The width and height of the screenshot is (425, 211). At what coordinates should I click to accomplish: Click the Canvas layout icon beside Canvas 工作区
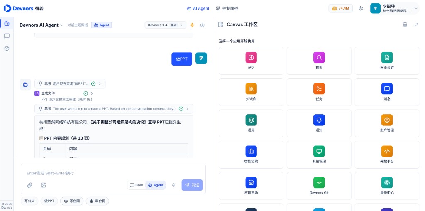(221, 25)
